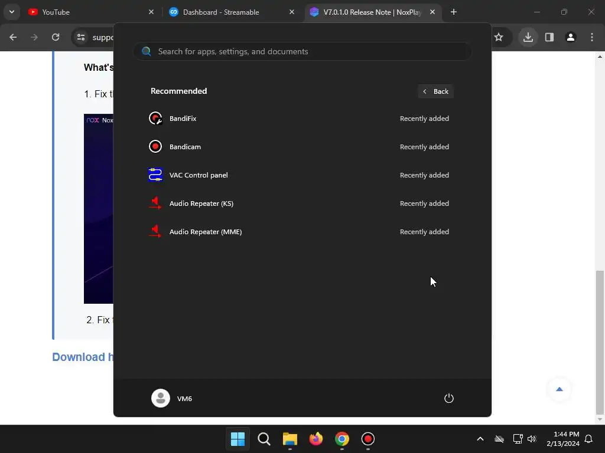Image resolution: width=605 pixels, height=453 pixels.
Task: Open the power options button
Action: 449,398
